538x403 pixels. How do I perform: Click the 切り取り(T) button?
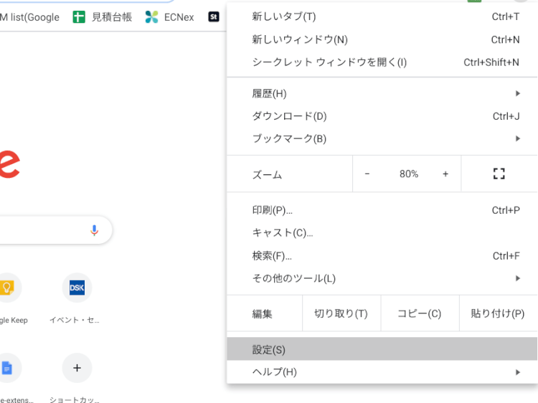(x=341, y=314)
